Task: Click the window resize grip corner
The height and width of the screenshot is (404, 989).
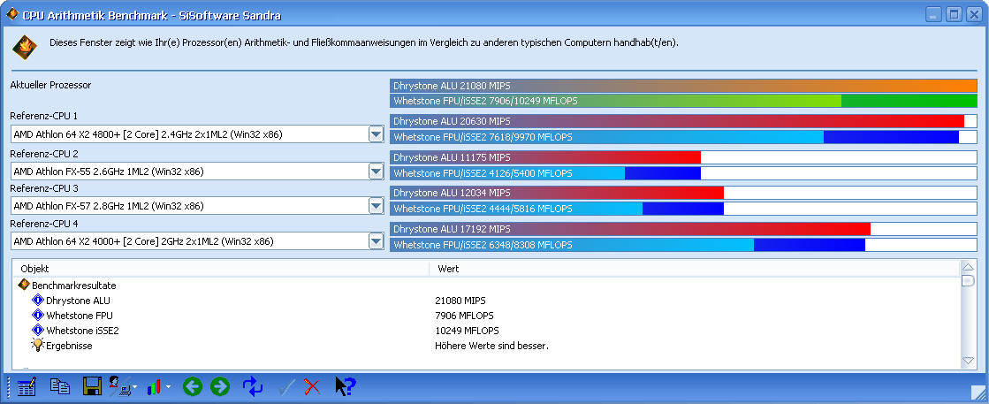Action: point(978,393)
